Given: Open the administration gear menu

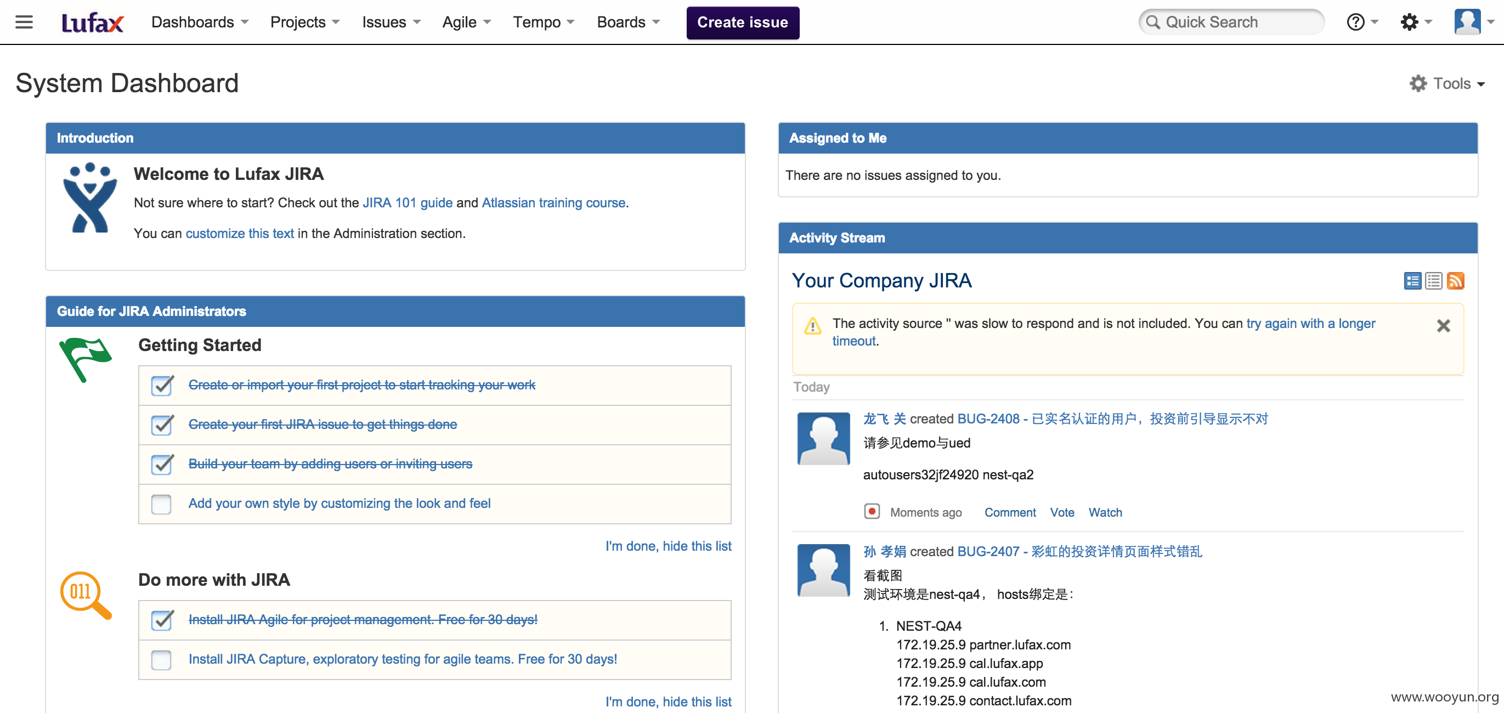Looking at the screenshot, I should pos(1416,22).
